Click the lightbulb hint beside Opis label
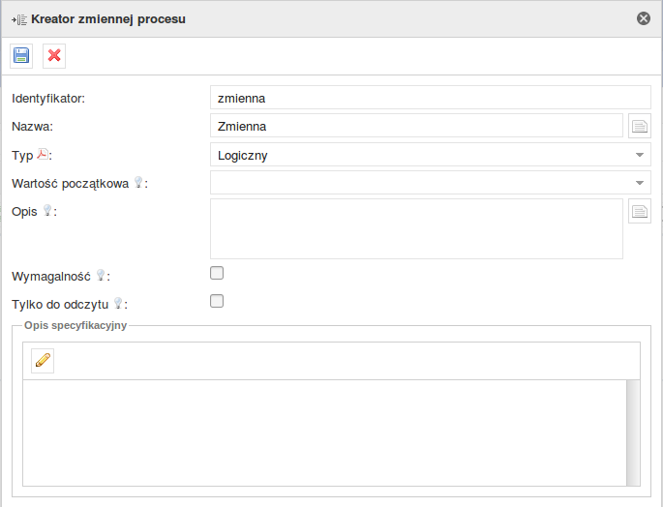 click(47, 210)
